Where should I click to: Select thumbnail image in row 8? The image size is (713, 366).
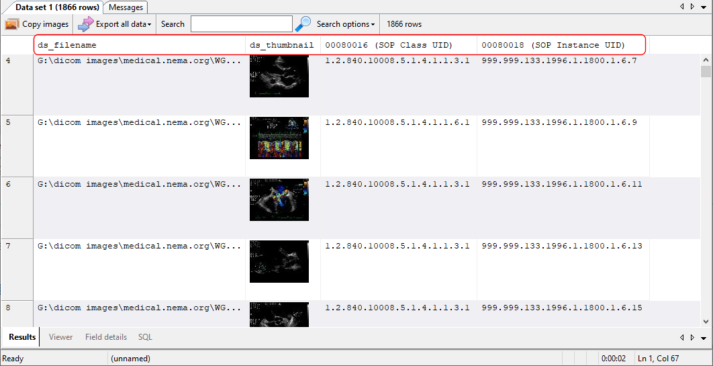click(x=279, y=314)
